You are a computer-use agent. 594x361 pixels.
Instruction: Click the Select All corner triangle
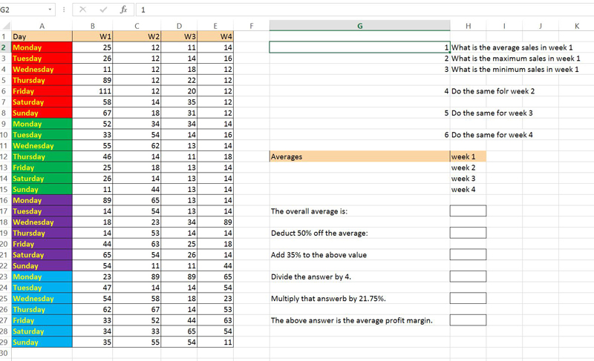[x=6, y=26]
